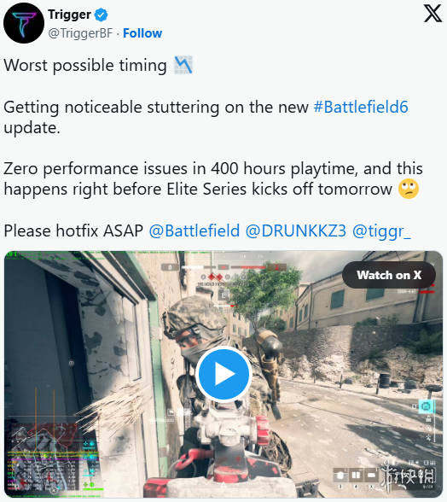
Task: Open Trigger's profile avatar
Action: click(x=24, y=23)
